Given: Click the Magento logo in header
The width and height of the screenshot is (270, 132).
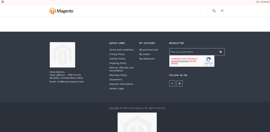Looking at the screenshot, I should tap(62, 11).
